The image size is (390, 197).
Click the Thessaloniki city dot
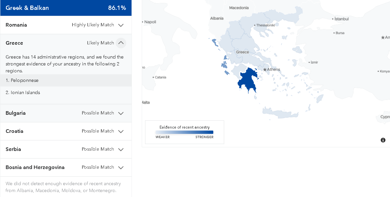click(x=255, y=25)
